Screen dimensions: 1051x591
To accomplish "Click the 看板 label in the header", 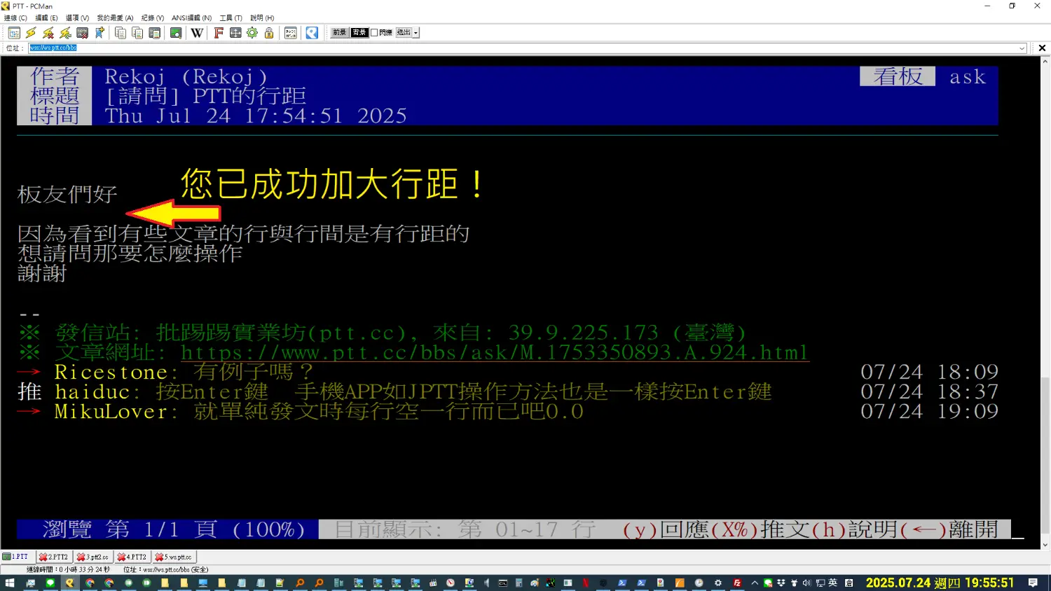I will pyautogui.click(x=898, y=76).
